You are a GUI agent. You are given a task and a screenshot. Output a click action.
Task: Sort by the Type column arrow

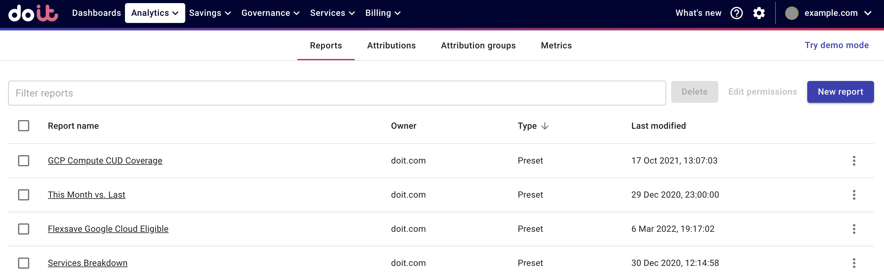click(545, 126)
